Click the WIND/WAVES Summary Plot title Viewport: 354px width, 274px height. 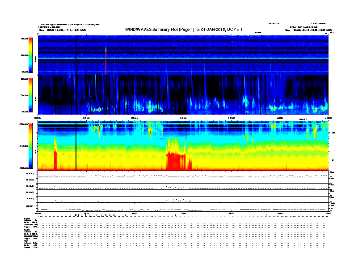pyautogui.click(x=184, y=30)
